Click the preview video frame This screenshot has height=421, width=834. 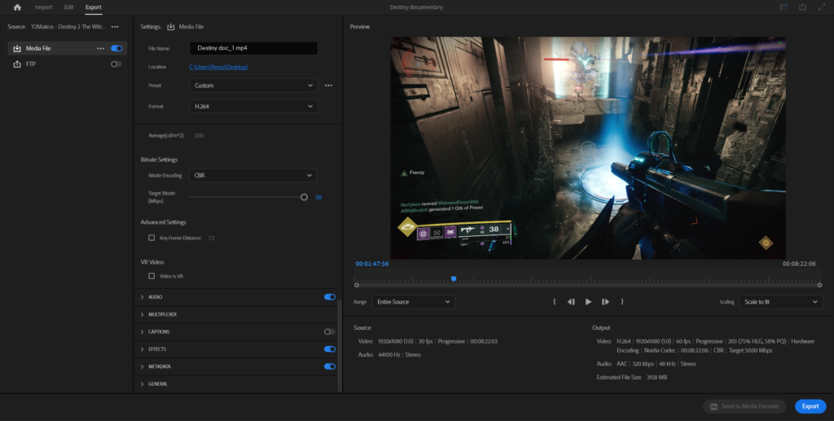coord(588,147)
